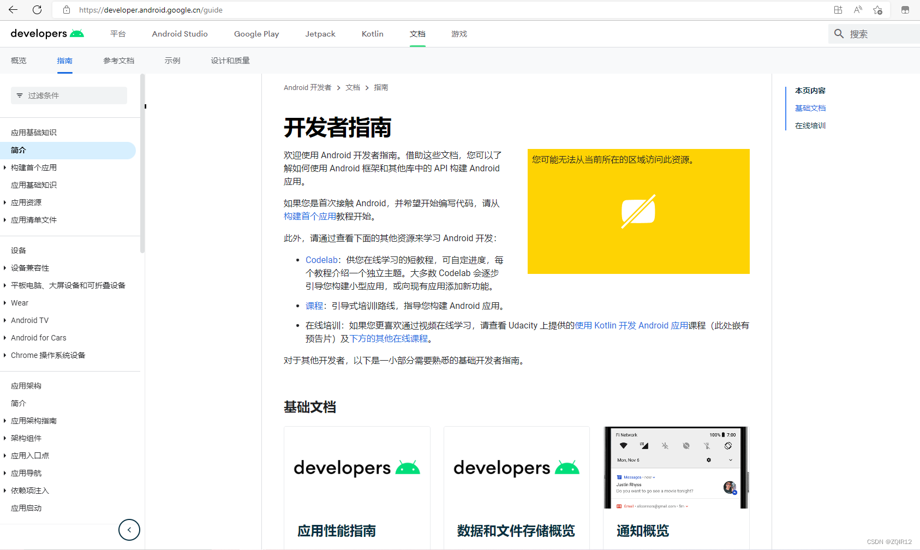Click inside the 过滤条件 filter field
The height and width of the screenshot is (550, 920).
69,95
